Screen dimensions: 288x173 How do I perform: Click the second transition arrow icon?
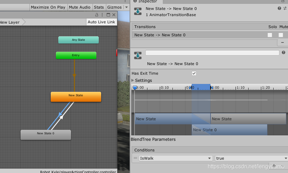point(138,55)
